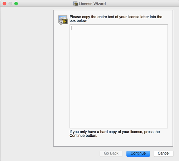The width and height of the screenshot is (179, 161).
Task: Click the 'Please copy the entire text' instruction
Action: point(116,19)
